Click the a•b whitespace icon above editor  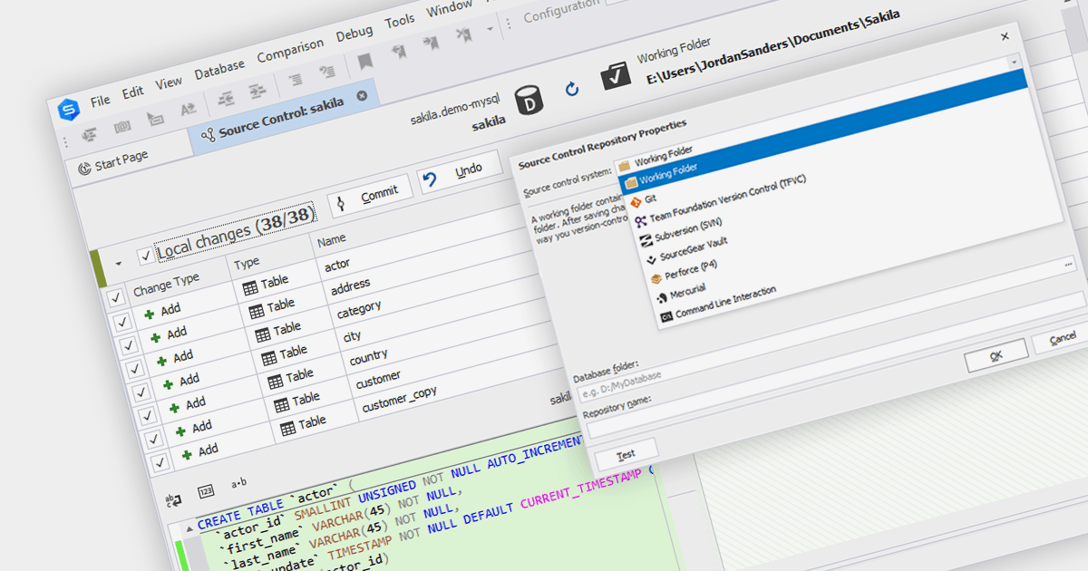[x=238, y=482]
